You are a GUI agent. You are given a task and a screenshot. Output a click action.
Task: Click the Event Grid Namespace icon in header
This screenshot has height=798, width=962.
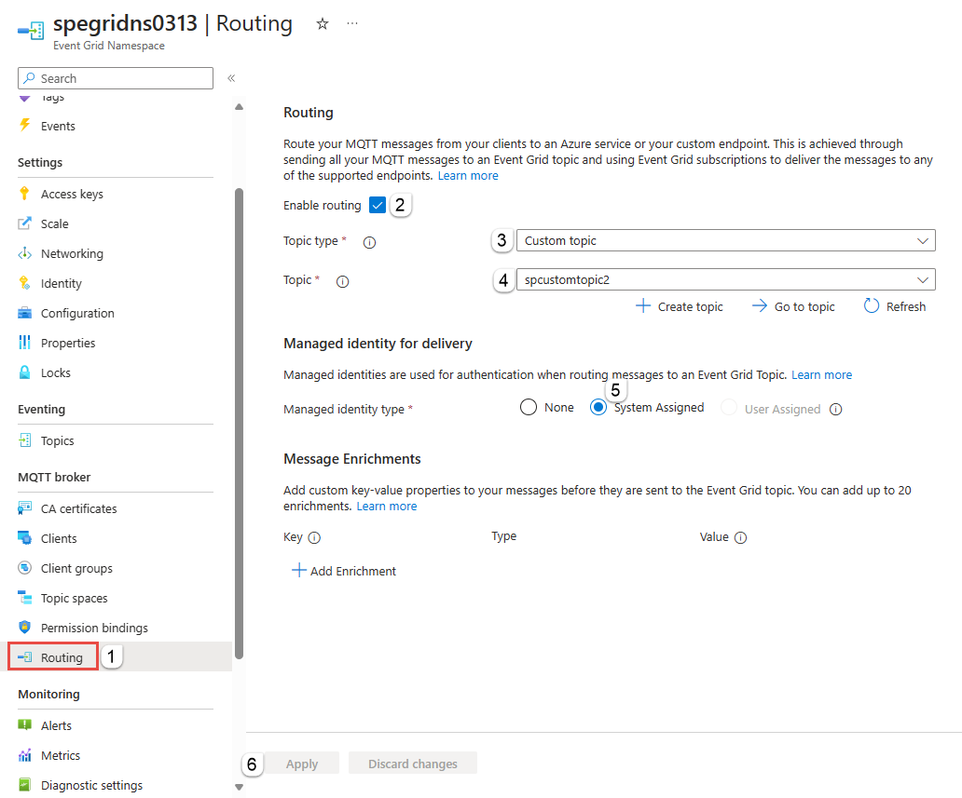(31, 30)
